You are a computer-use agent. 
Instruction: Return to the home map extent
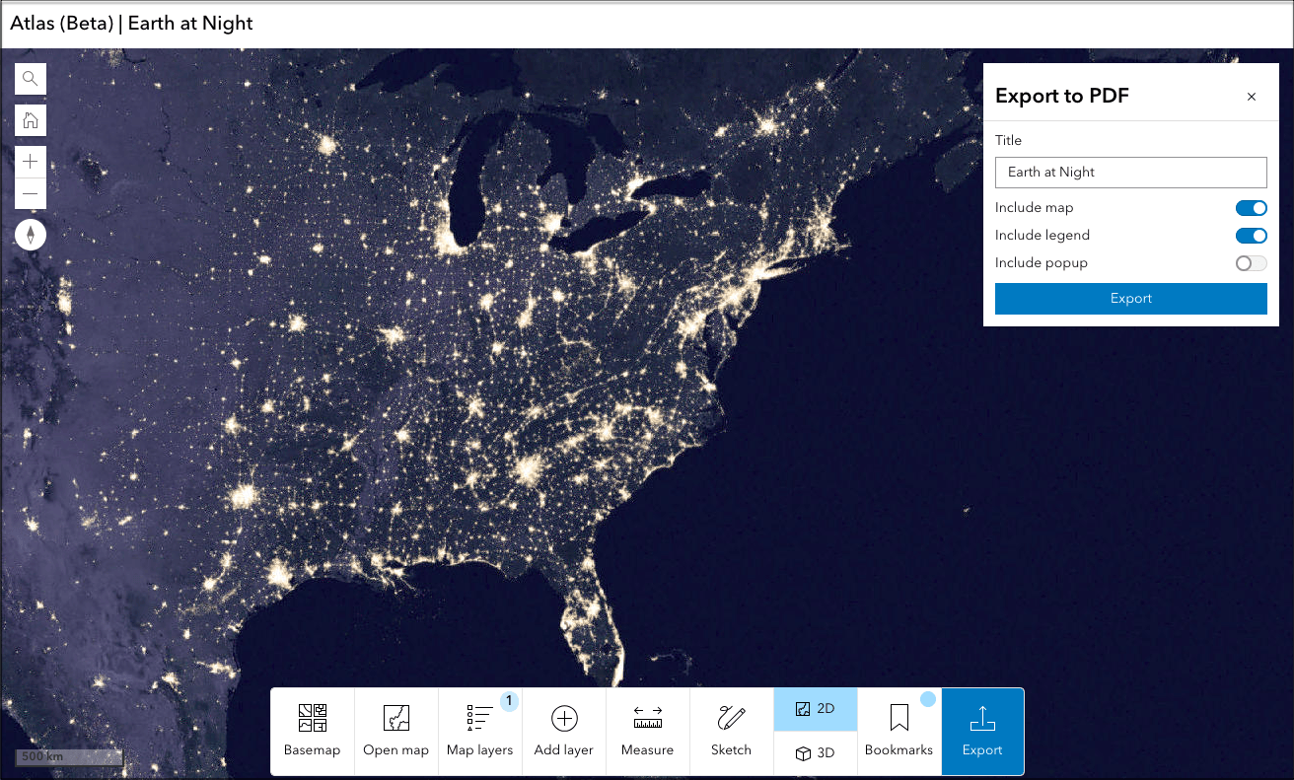click(x=31, y=120)
